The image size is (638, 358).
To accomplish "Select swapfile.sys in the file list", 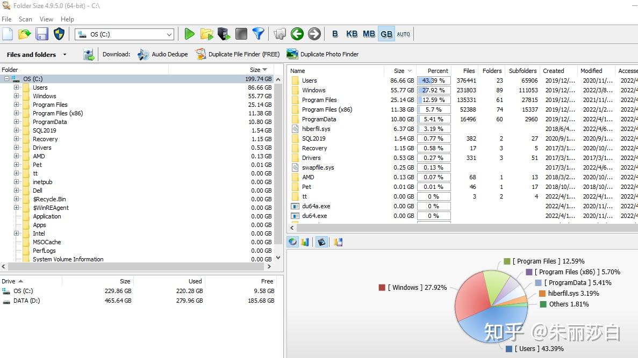I will click(x=318, y=167).
